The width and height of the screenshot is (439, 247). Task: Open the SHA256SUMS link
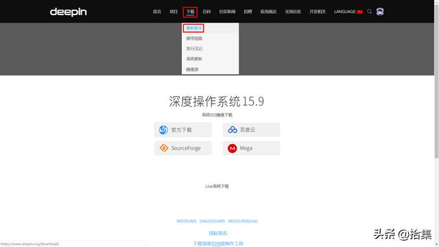tap(212, 221)
